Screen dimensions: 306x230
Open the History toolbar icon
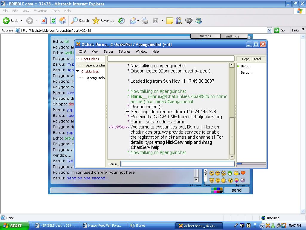[121, 21]
